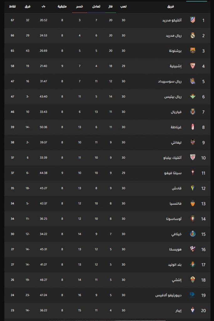
Task: Click the فريق team column header
Action: tap(171, 7)
